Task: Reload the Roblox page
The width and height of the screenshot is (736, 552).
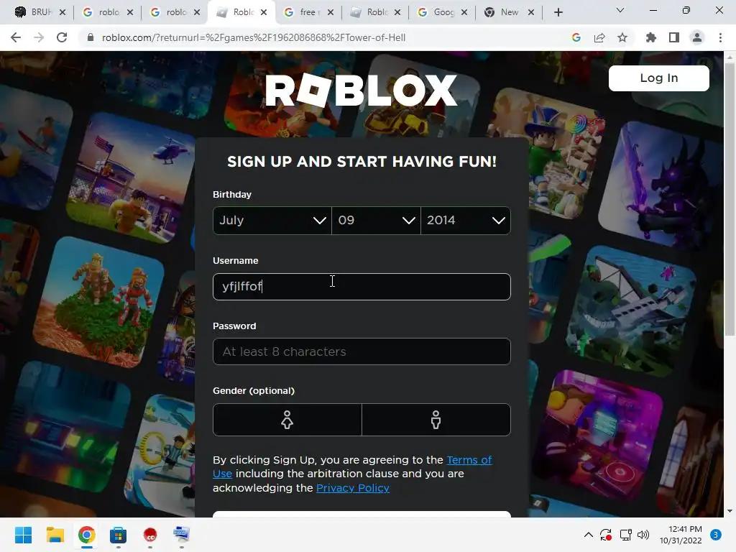Action: (62, 37)
